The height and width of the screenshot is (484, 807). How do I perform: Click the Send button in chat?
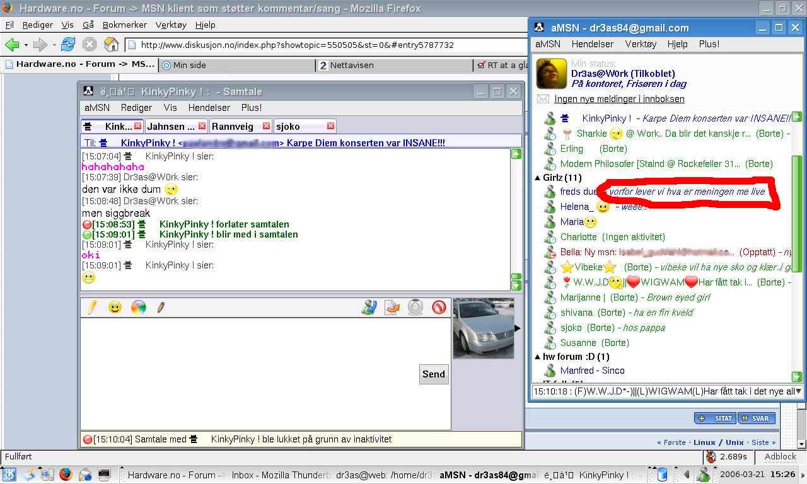pos(434,374)
